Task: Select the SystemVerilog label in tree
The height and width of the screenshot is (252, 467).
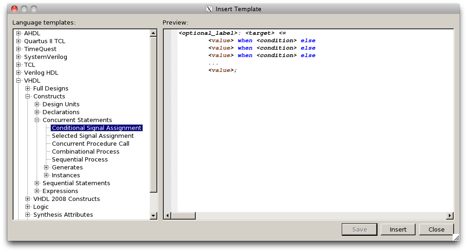Action: (45, 57)
